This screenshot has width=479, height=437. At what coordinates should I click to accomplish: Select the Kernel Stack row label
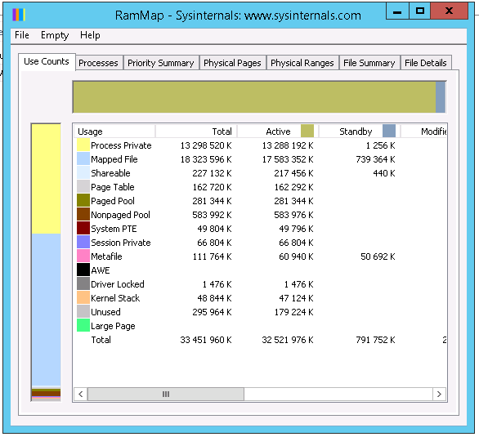[115, 298]
